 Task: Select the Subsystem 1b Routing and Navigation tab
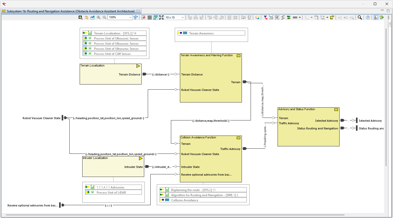70,11
